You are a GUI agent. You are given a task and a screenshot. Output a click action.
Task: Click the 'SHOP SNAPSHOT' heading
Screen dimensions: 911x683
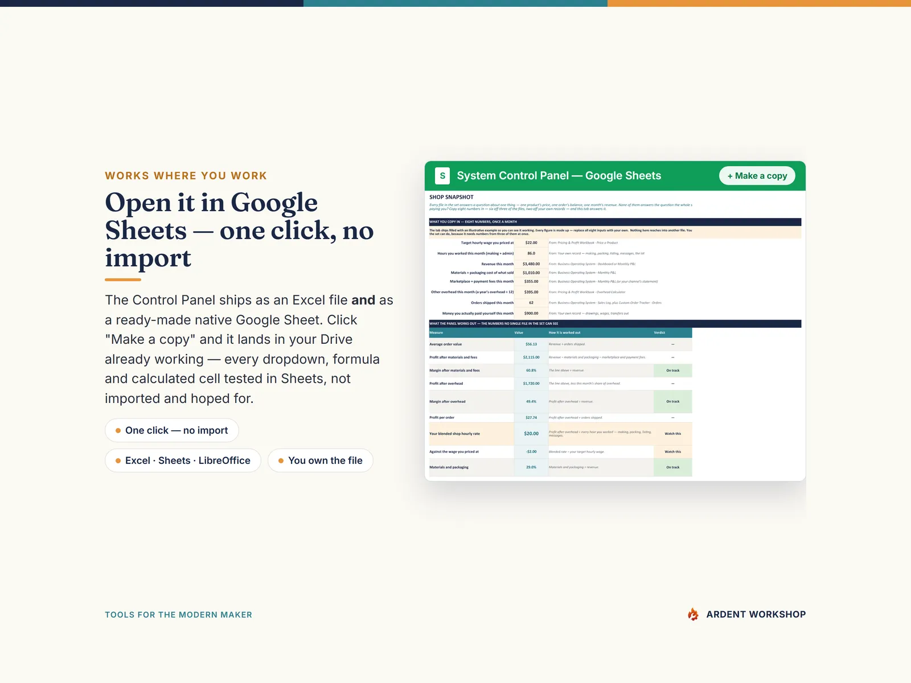[452, 197]
